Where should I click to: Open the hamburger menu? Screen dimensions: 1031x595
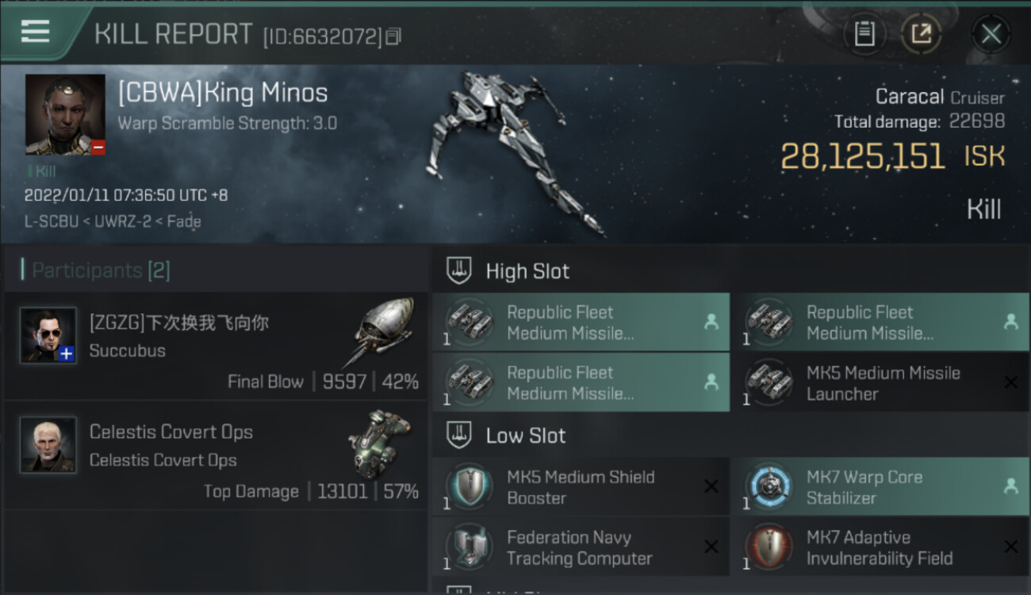click(35, 32)
